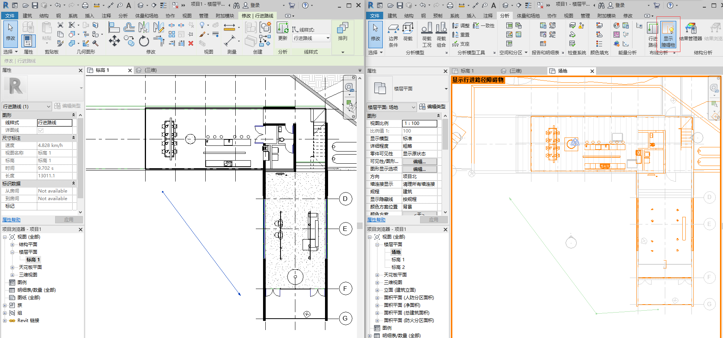This screenshot has height=338, width=723.
Task: Click the red Delete X icon
Action: pos(191,43)
